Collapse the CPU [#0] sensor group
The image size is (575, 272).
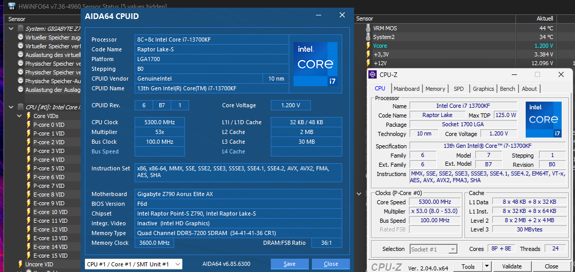point(11,107)
